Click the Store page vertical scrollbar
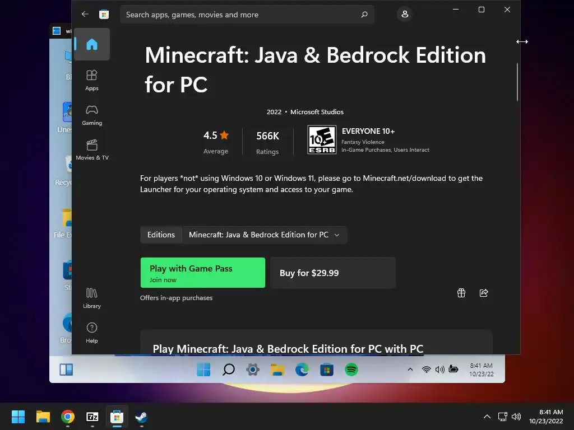 [x=517, y=82]
